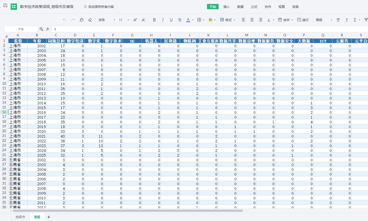The height and width of the screenshot is (221, 368).
Task: Switch to the 地级市 sheet tab
Action: 20,217
